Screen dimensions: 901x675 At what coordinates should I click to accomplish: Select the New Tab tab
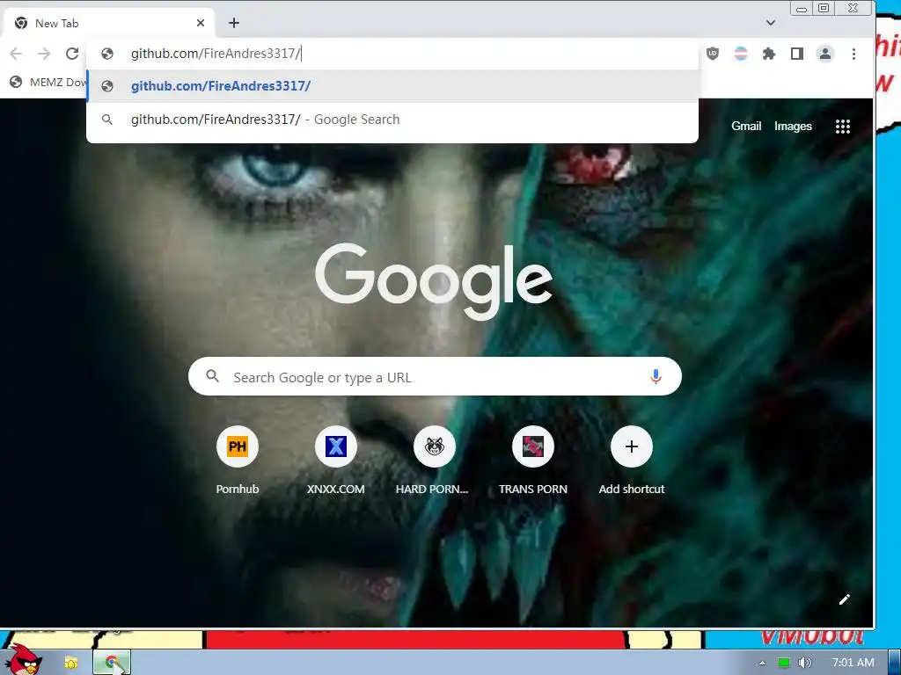pos(109,23)
